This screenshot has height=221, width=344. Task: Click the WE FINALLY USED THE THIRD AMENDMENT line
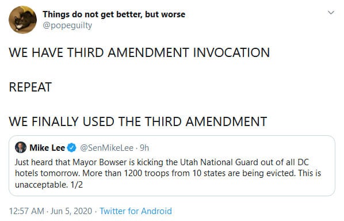click(138, 121)
